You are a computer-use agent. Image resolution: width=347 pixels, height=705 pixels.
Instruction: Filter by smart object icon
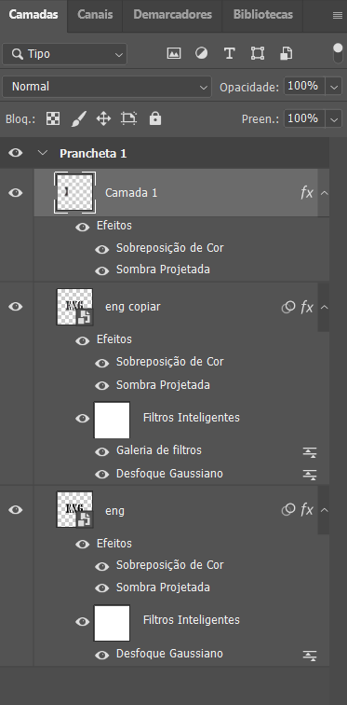286,53
